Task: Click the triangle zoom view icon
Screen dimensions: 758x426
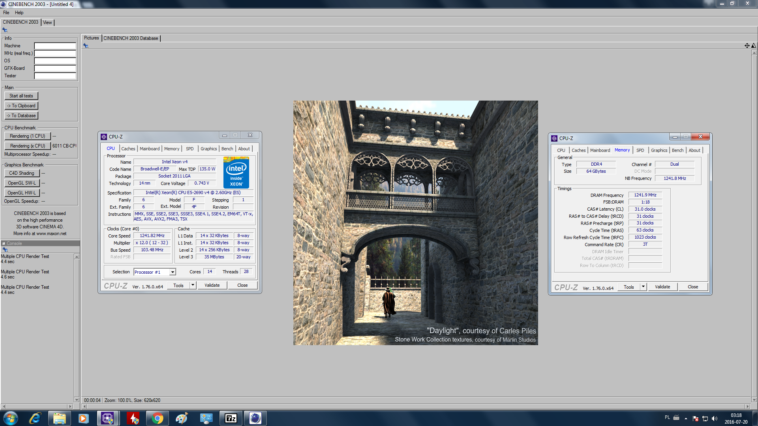Action: [x=753, y=46]
